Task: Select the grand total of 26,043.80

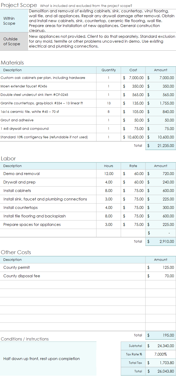Action: [161, 371]
